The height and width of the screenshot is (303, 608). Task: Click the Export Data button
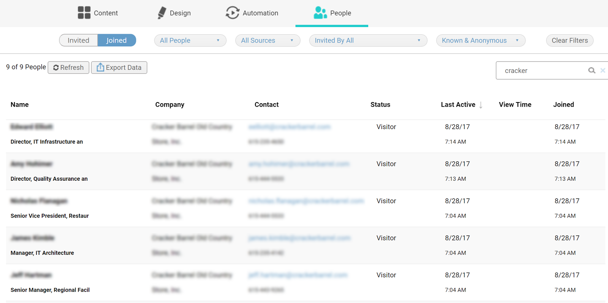(119, 68)
